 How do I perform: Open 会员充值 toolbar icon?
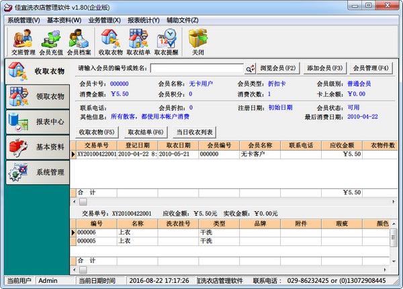click(51, 42)
